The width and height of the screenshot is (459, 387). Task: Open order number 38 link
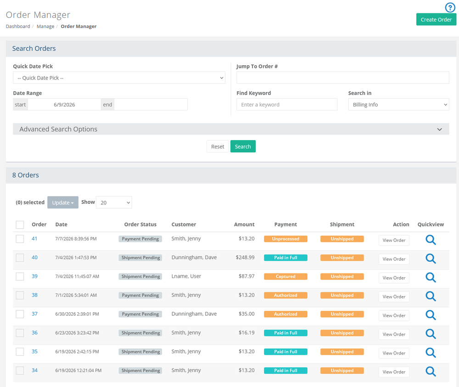pos(34,295)
